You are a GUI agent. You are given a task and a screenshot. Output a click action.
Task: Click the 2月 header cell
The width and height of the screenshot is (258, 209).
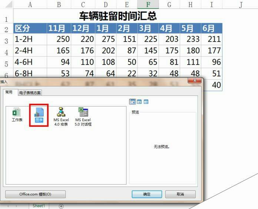[x=127, y=28]
